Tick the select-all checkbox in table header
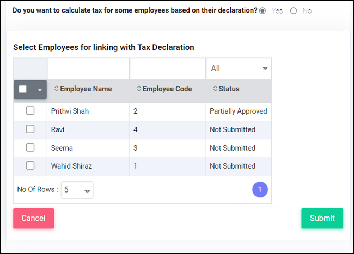 click(x=23, y=89)
